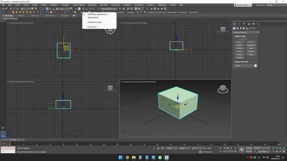Open the Selected key filter dropdown

pyautogui.click(x=262, y=148)
